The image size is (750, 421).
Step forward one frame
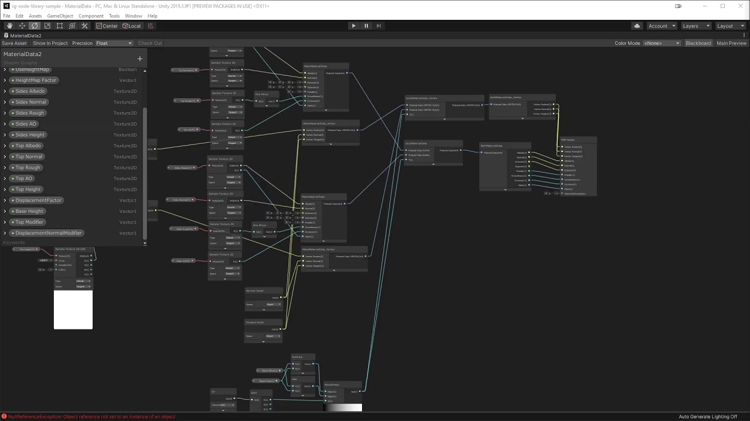coord(379,26)
